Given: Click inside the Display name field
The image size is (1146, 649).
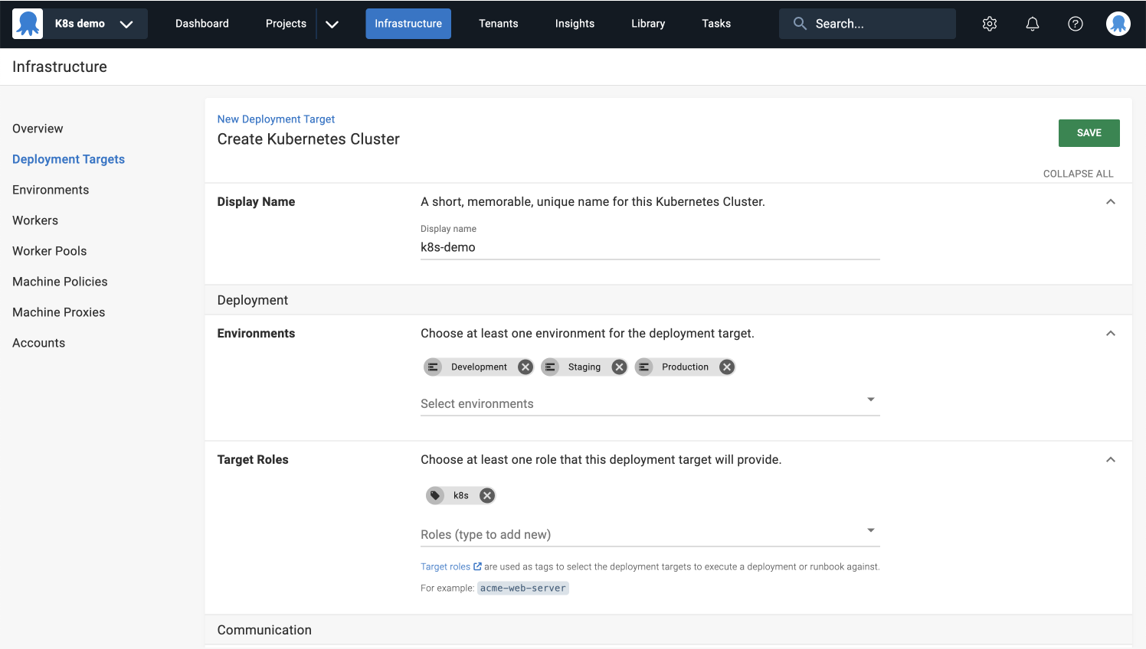Looking at the screenshot, I should pyautogui.click(x=650, y=246).
